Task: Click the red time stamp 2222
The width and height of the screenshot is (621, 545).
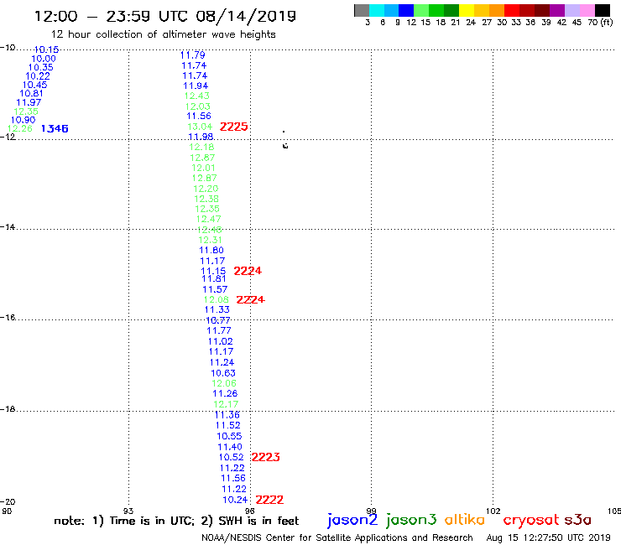Action: point(269,500)
